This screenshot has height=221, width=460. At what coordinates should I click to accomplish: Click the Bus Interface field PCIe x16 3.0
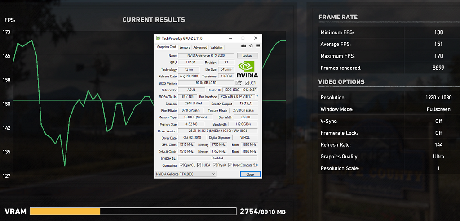click(x=236, y=97)
